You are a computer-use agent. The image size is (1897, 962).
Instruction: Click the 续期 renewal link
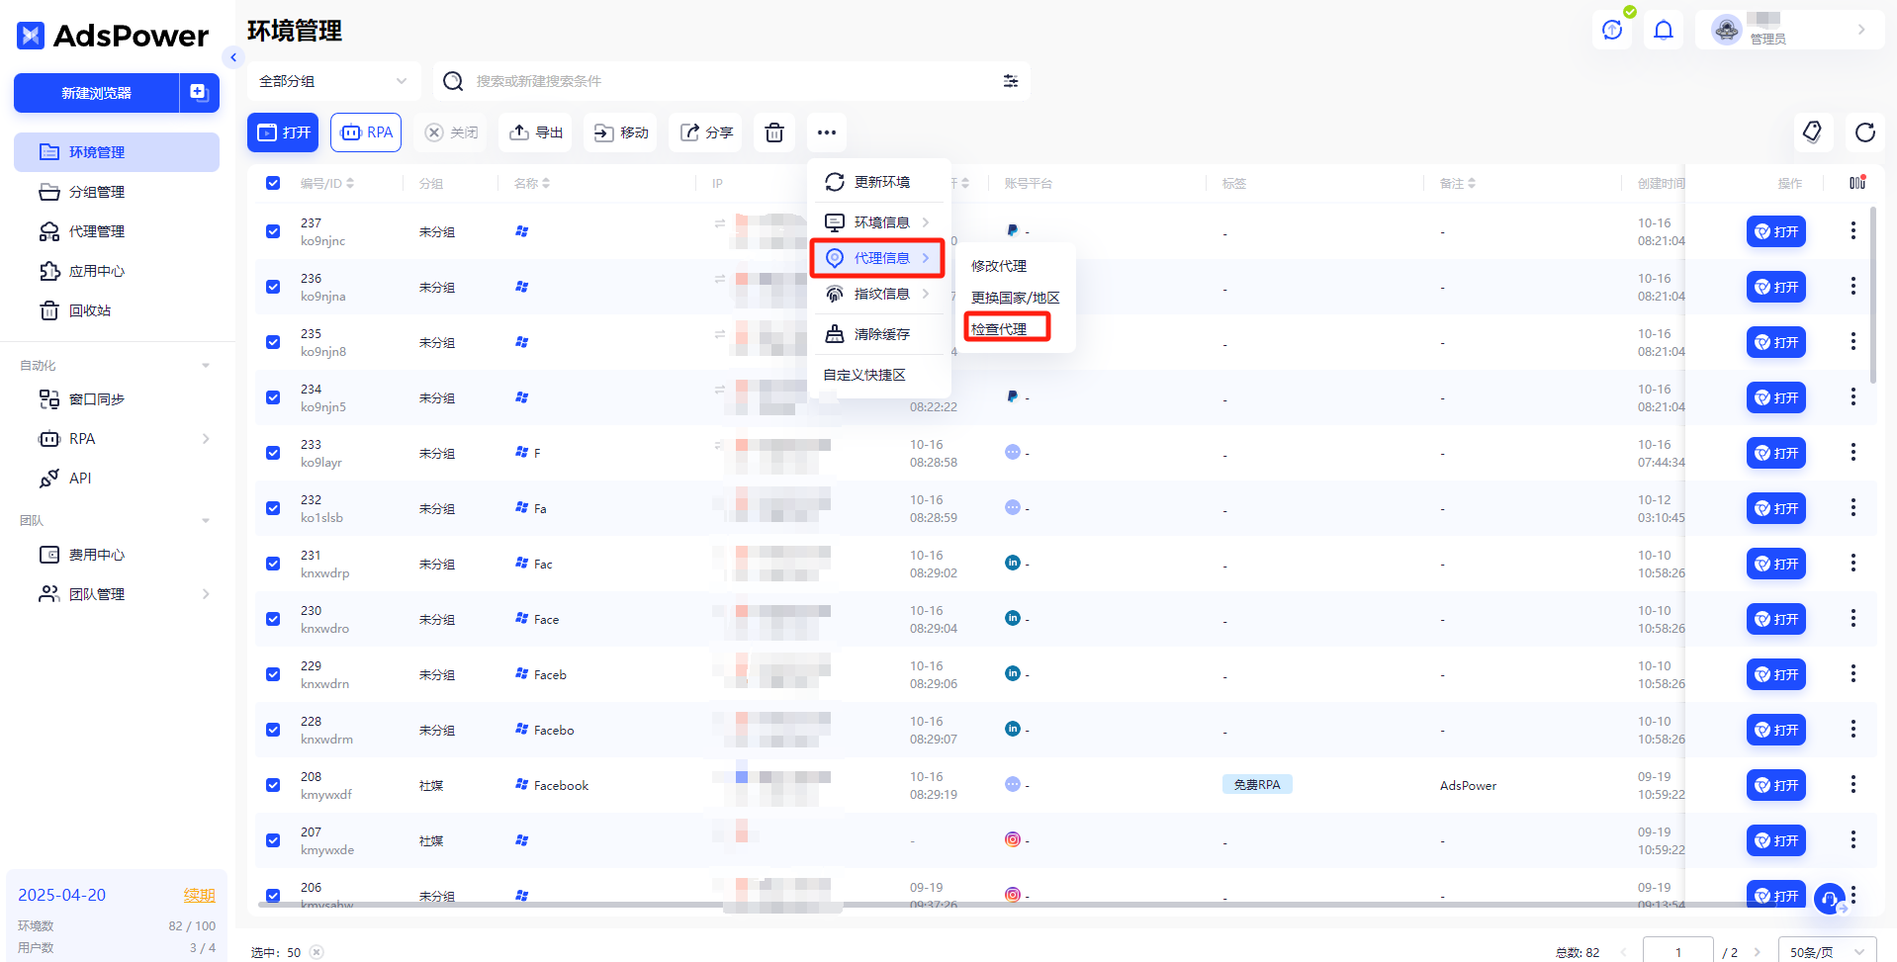click(x=199, y=895)
